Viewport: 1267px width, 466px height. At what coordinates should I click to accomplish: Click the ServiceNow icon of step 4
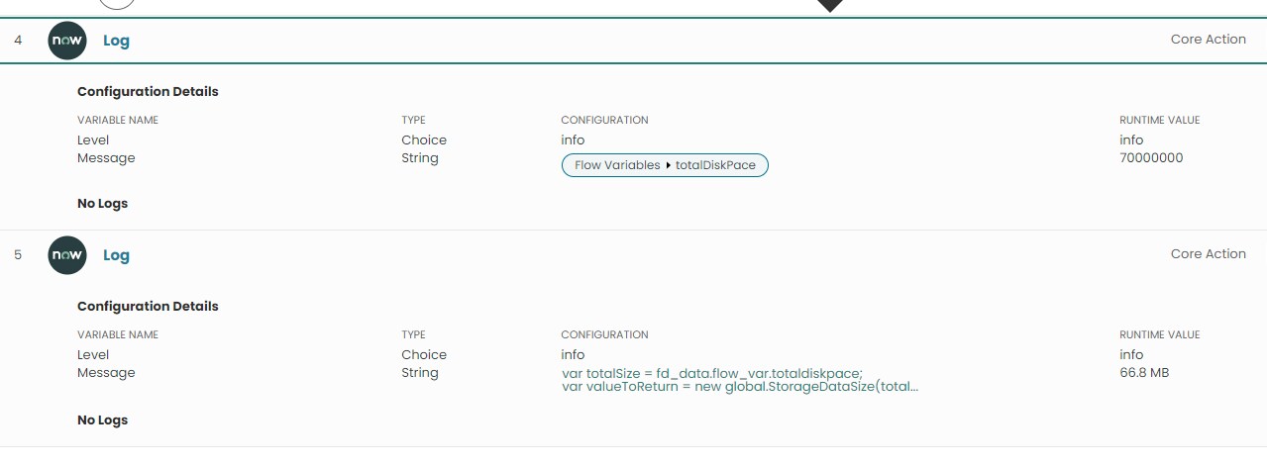coord(67,41)
